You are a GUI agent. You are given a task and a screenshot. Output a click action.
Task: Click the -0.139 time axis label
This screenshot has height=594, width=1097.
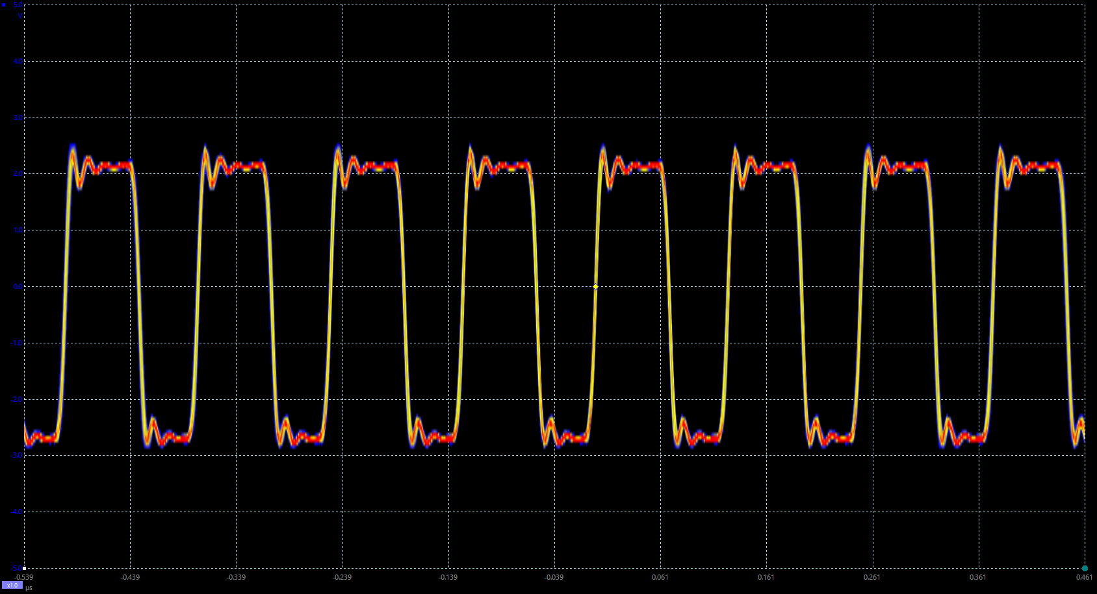pyautogui.click(x=448, y=577)
